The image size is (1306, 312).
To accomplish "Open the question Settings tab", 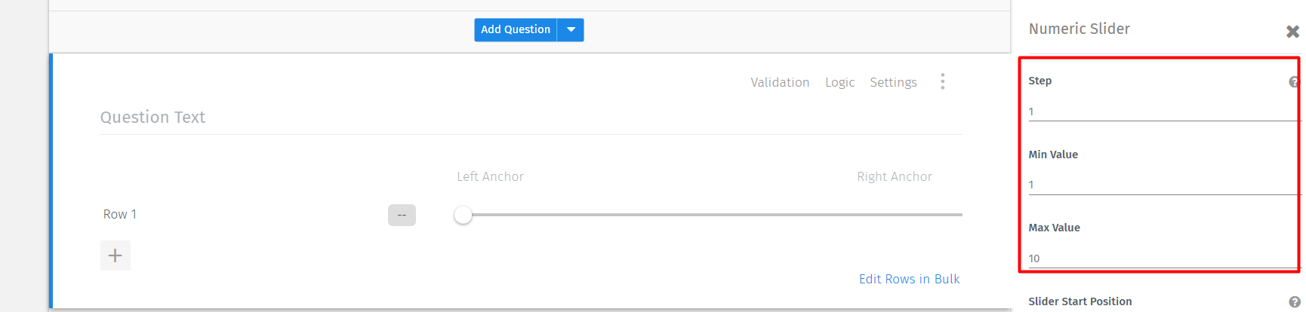I will tap(893, 82).
